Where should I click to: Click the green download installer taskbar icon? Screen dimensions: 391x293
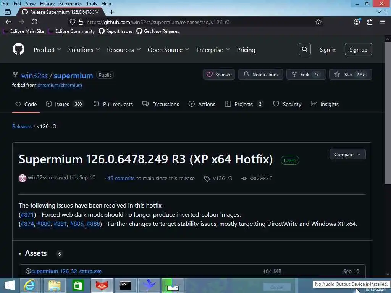173,285
